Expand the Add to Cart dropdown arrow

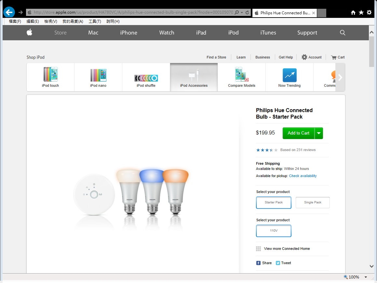coord(319,133)
